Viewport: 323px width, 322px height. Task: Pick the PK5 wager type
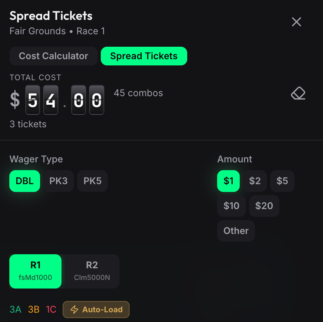pos(92,181)
